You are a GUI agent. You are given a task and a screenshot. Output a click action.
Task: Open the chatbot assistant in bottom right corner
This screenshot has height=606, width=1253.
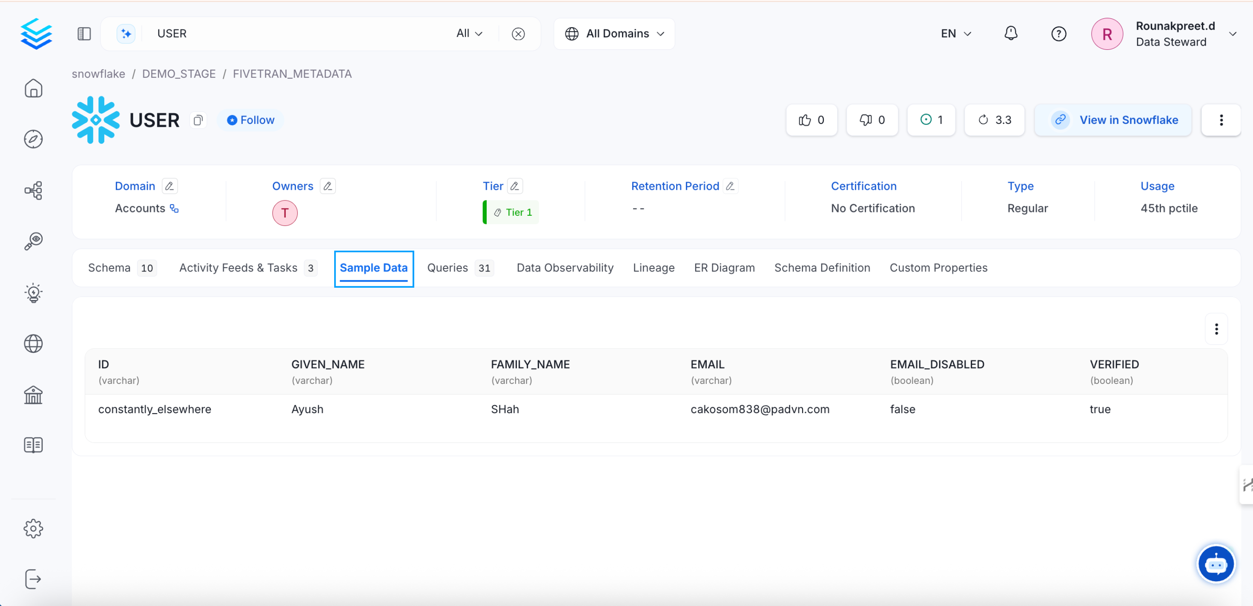click(1216, 564)
